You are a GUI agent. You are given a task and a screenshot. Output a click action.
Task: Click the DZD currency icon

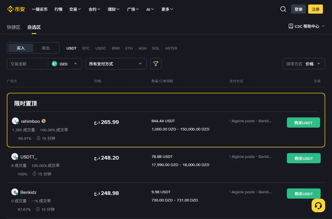click(54, 64)
